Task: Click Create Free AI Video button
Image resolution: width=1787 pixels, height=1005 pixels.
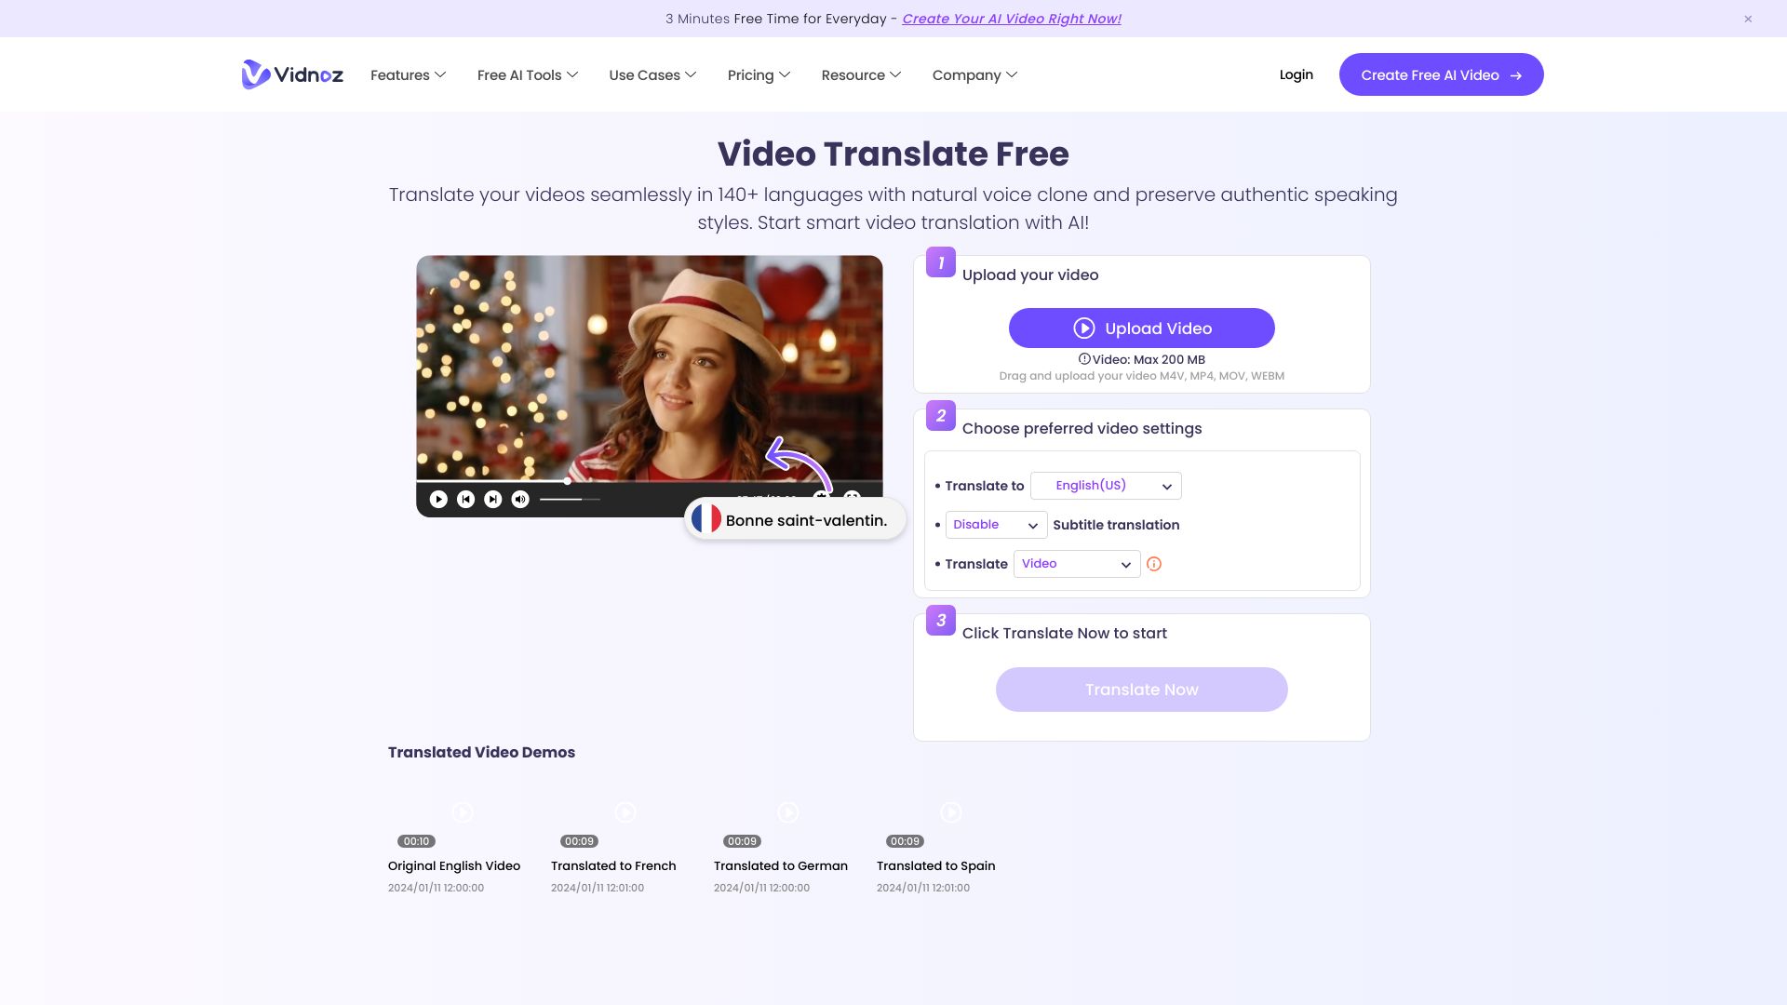Action: coord(1441,74)
